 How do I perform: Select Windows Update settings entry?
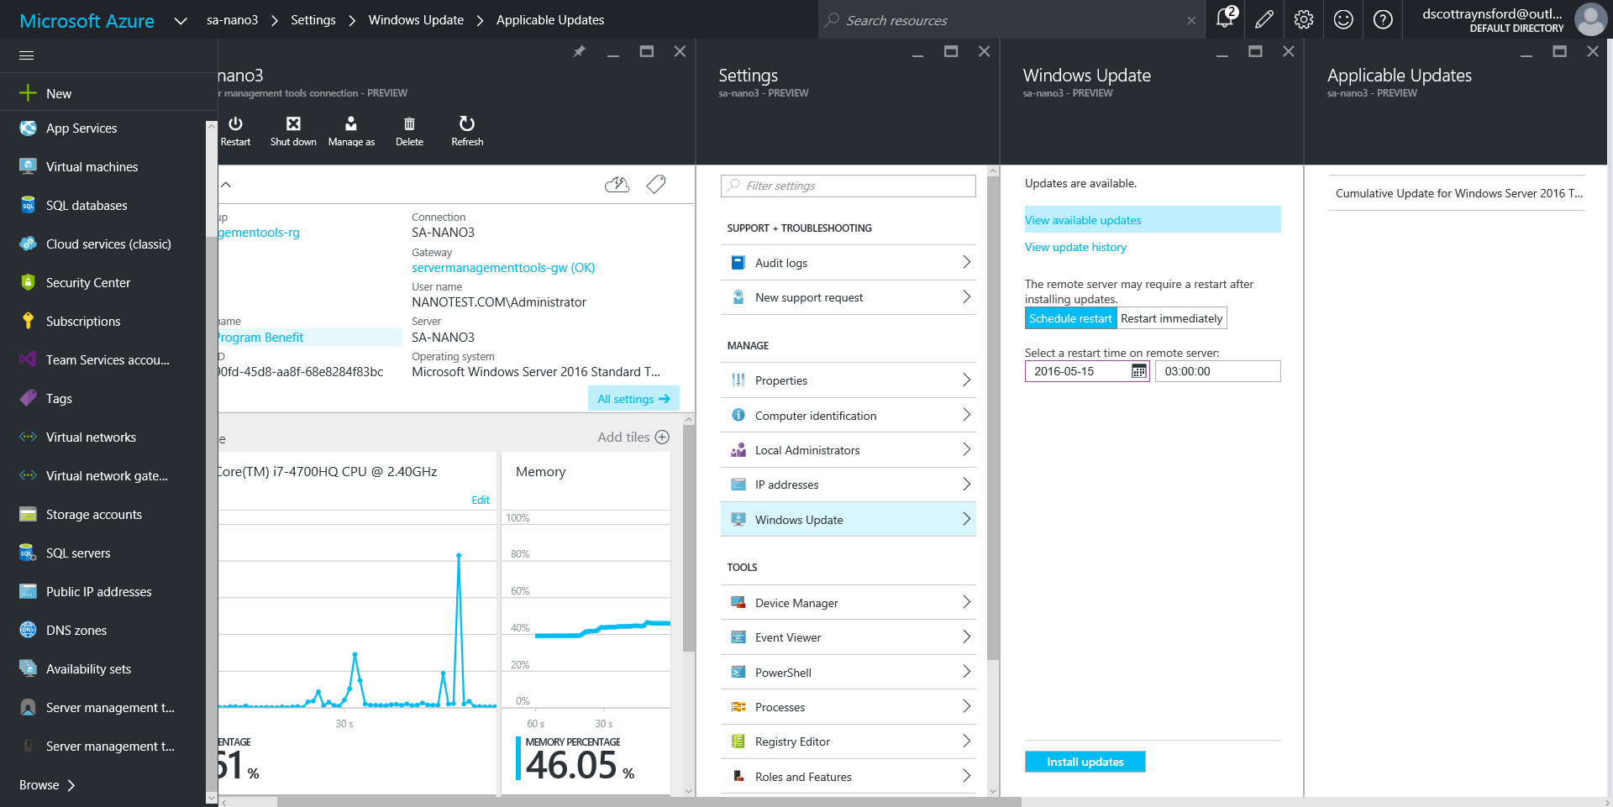click(x=849, y=520)
